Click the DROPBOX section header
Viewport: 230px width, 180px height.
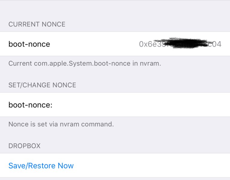click(25, 146)
